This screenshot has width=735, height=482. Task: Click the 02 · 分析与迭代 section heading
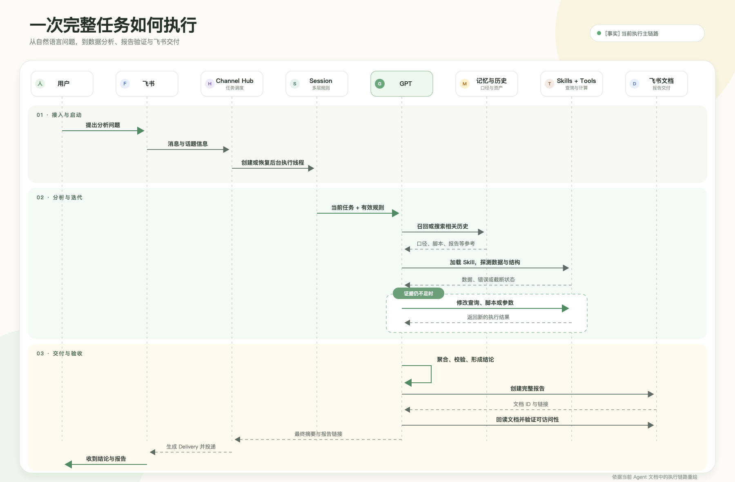pyautogui.click(x=60, y=197)
